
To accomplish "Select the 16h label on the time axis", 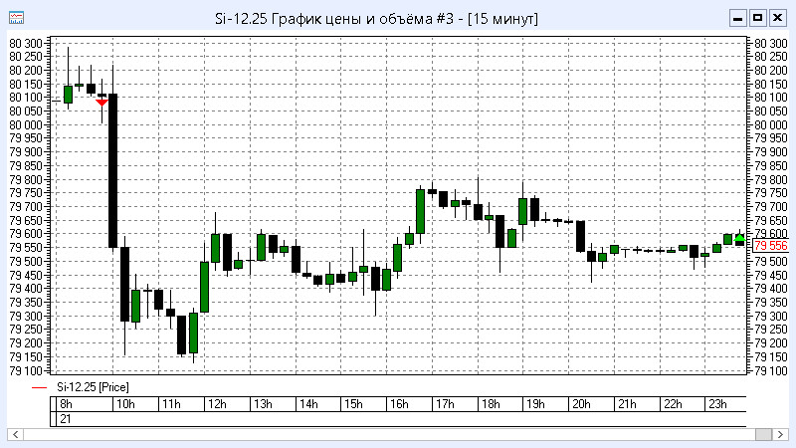I will 398,404.
